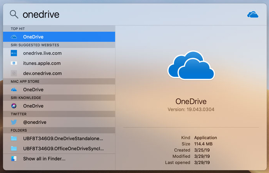The width and height of the screenshot is (269, 173).
Task: Click Version: 19.043.0304 text
Action: (191, 109)
